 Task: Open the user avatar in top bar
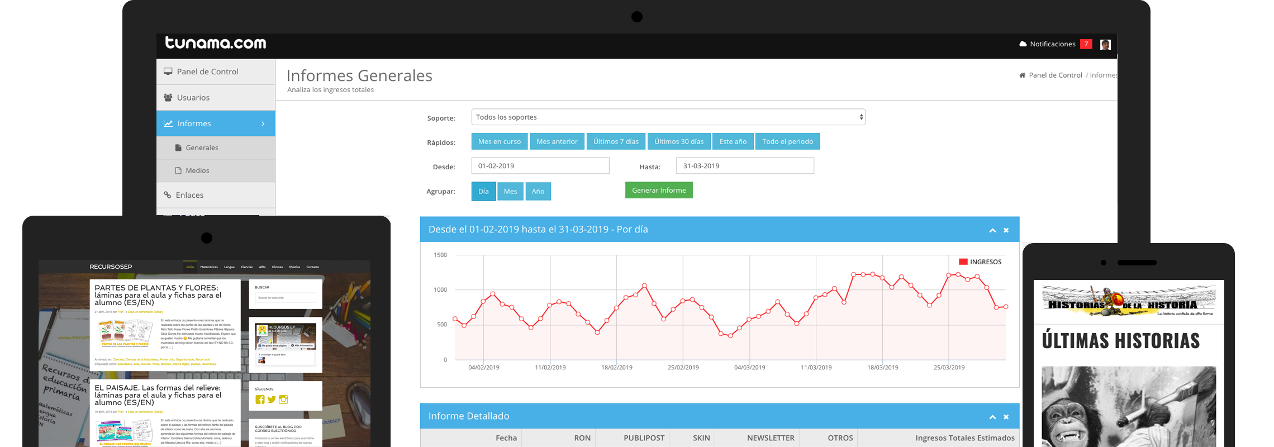coord(1105,45)
